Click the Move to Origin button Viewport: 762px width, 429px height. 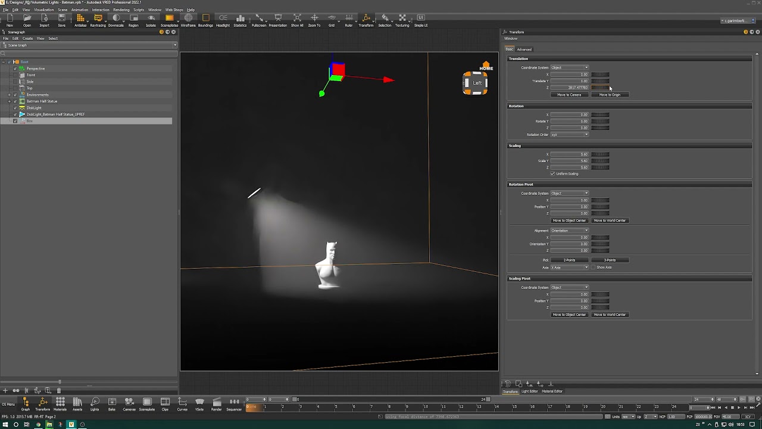(610, 95)
